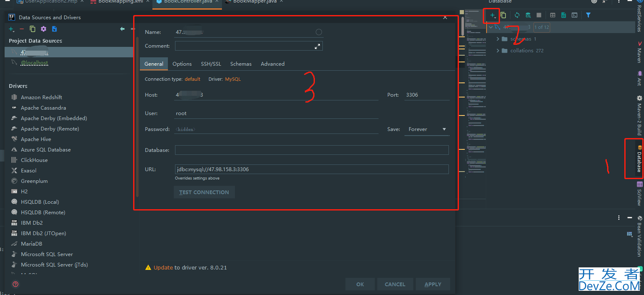The height and width of the screenshot is (295, 644).
Task: Open the table editor icon in the Database toolbar
Action: pos(553,15)
